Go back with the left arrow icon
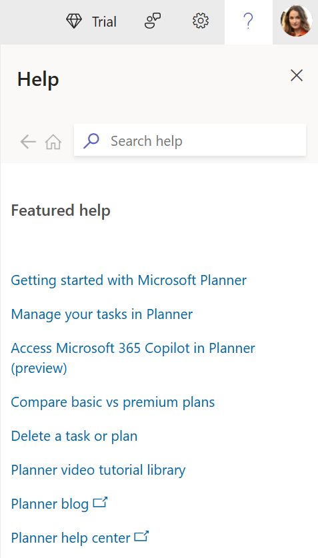 [28, 142]
